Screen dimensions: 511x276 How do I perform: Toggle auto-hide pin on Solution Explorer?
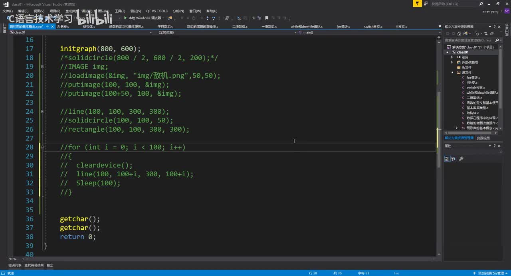click(494, 27)
